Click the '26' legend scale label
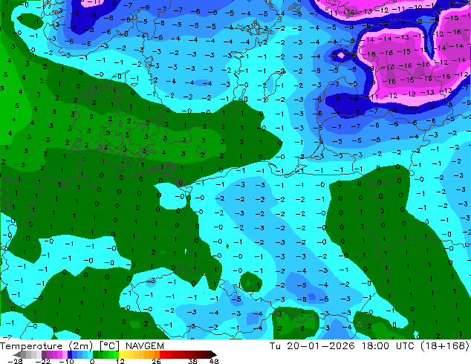This screenshot has height=364, width=471. (156, 361)
